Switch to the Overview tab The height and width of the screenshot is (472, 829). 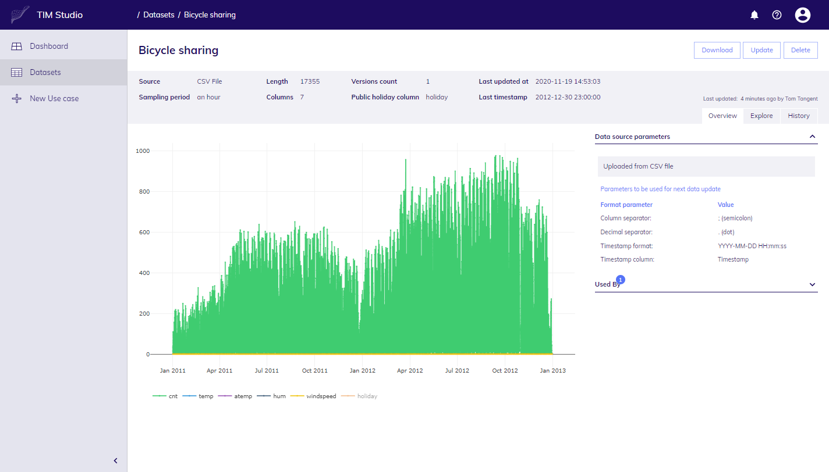click(x=722, y=116)
